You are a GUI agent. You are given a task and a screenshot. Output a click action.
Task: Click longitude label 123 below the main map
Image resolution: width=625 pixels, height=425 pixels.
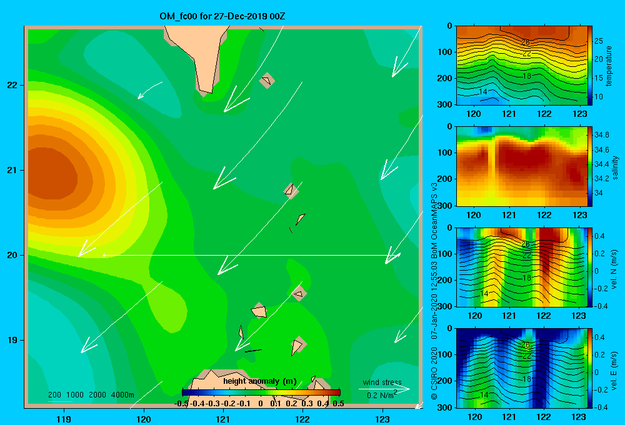(x=382, y=419)
